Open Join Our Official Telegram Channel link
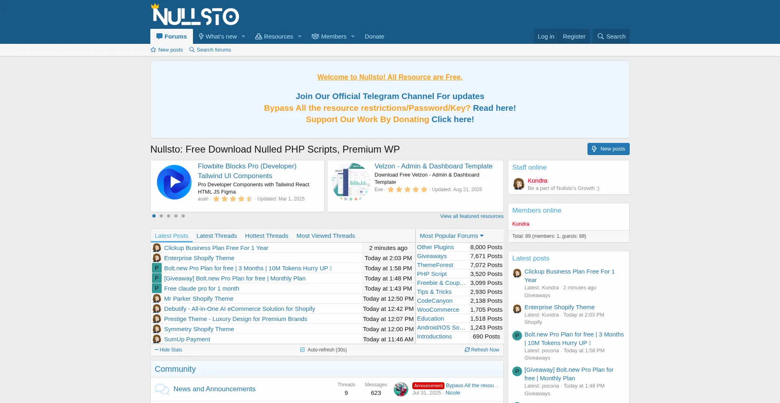Viewport: 780px width, 403px height. point(390,96)
